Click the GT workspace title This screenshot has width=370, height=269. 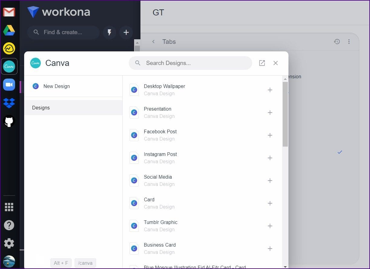point(158,12)
